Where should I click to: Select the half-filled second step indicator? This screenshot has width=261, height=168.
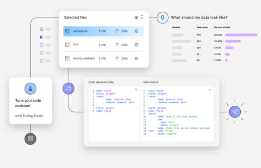41,37
